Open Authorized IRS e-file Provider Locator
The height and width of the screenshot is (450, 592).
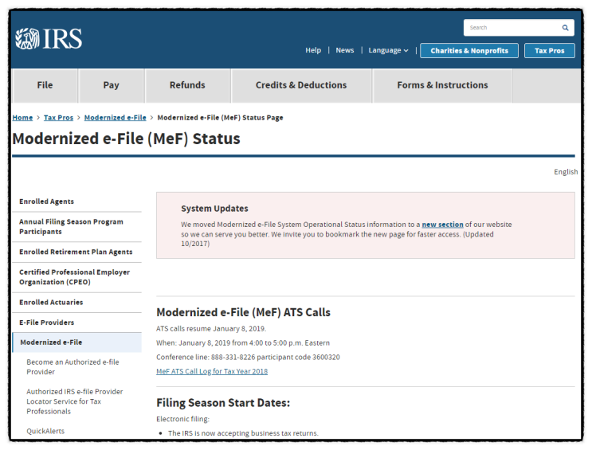(x=75, y=401)
